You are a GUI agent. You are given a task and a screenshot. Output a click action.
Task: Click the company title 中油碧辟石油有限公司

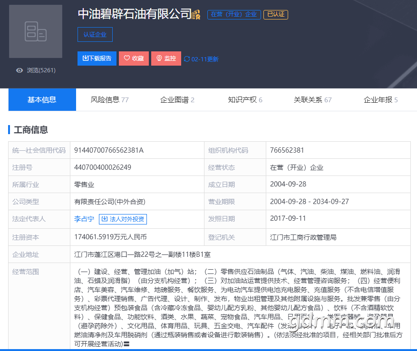(135, 14)
